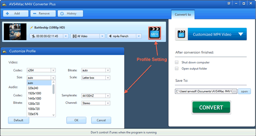Enable Shut down computer checkbox
The image size is (256, 136).
[x=177, y=62]
